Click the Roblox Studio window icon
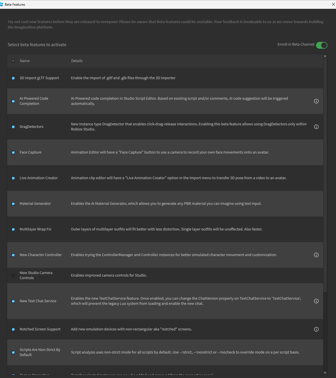336x378 pixels. click(x=1, y=4)
